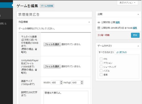Edit the 公開状態 via 編集 link
142x104 pixels.
[118, 23]
